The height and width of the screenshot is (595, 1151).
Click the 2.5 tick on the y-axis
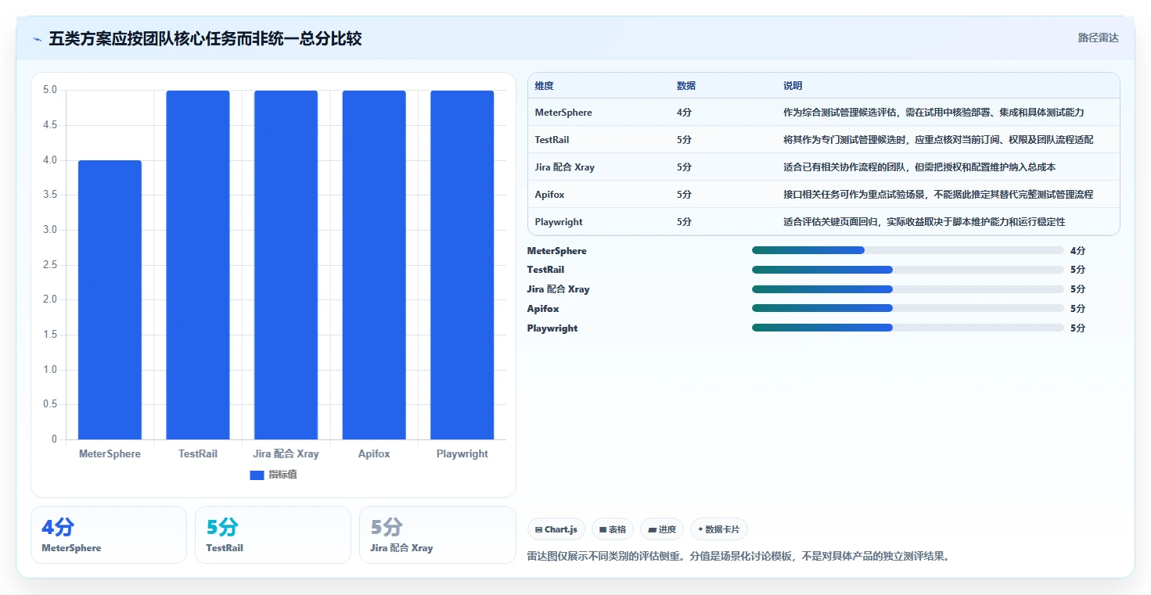tap(49, 264)
